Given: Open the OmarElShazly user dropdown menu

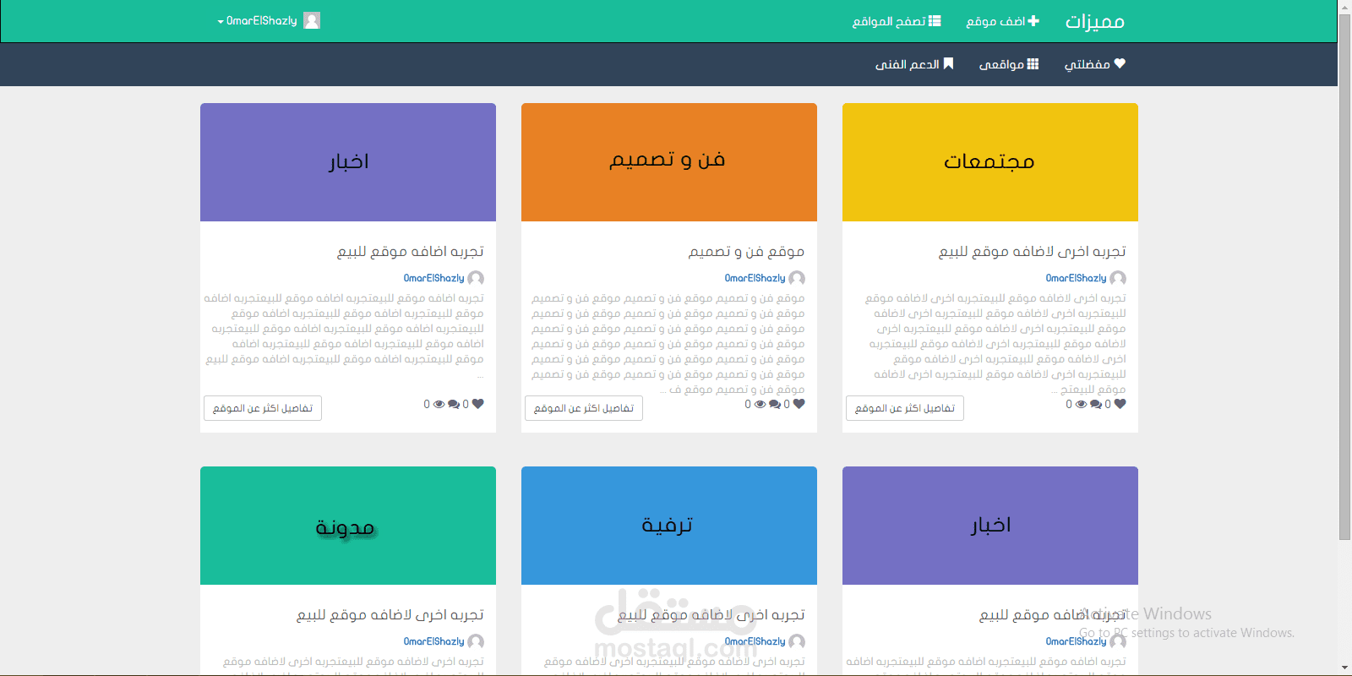Looking at the screenshot, I should click(269, 20).
